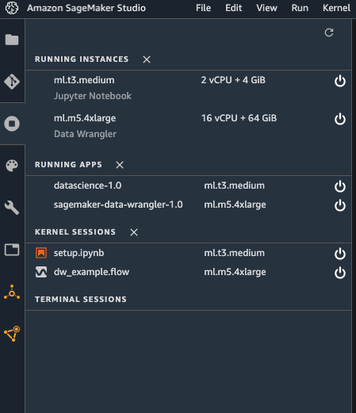
Task: Shut down the setup.ipynb kernel session
Action: point(340,254)
